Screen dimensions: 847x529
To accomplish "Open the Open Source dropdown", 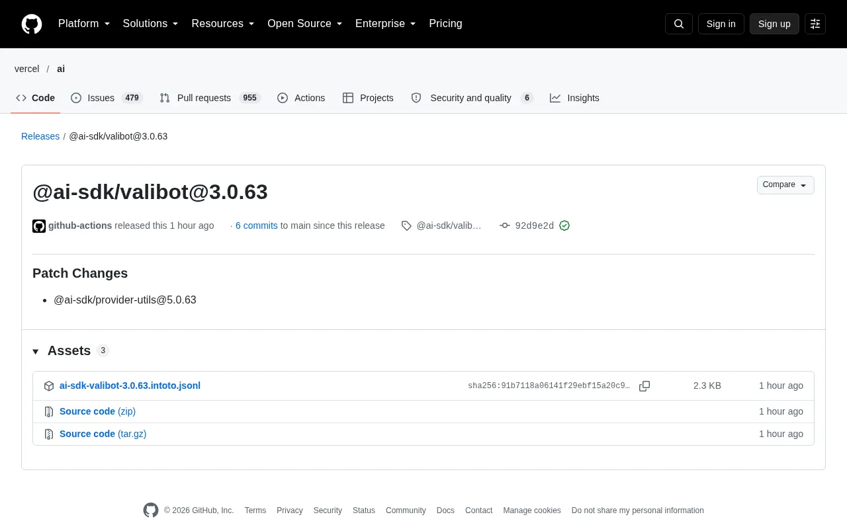I will 305,24.
